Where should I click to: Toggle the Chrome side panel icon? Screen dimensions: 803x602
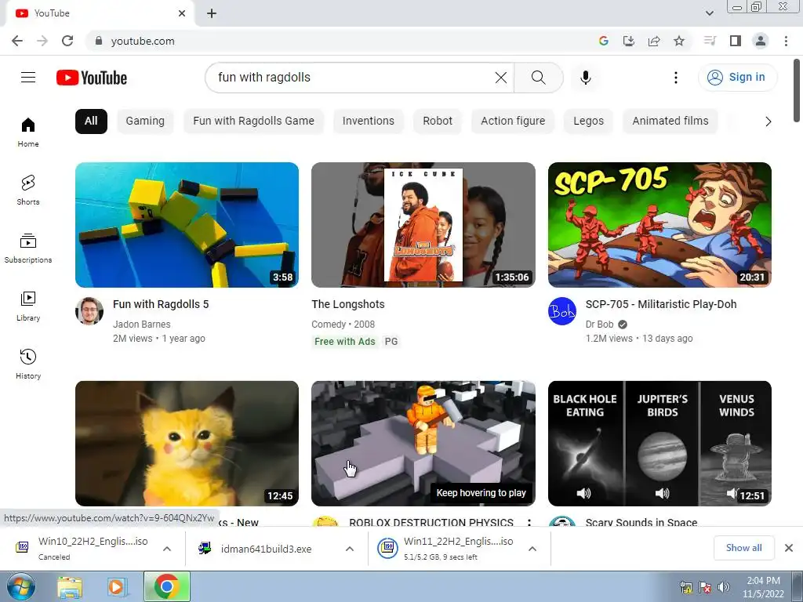pyautogui.click(x=736, y=41)
